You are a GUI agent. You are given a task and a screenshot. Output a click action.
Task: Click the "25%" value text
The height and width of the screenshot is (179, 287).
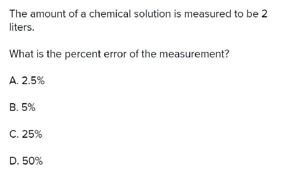point(32,134)
